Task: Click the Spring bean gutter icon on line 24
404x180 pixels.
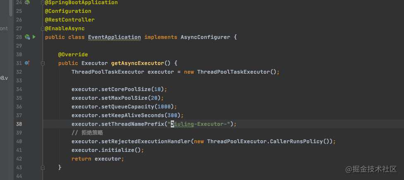Action: (x=27, y=2)
